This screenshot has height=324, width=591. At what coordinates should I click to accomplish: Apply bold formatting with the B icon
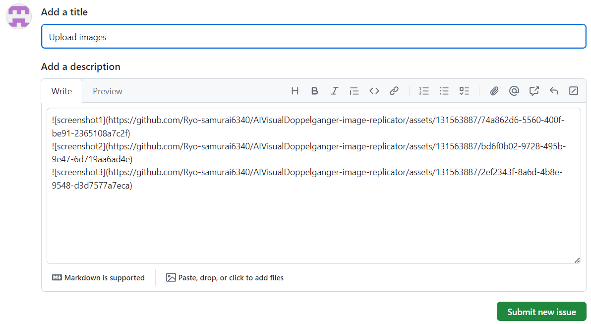(314, 91)
